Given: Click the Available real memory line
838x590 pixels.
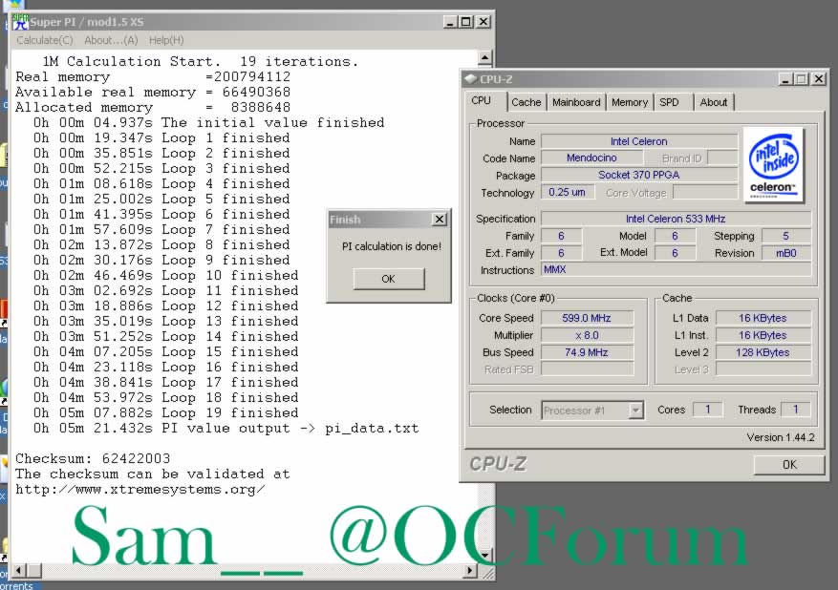Looking at the screenshot, I should [153, 92].
